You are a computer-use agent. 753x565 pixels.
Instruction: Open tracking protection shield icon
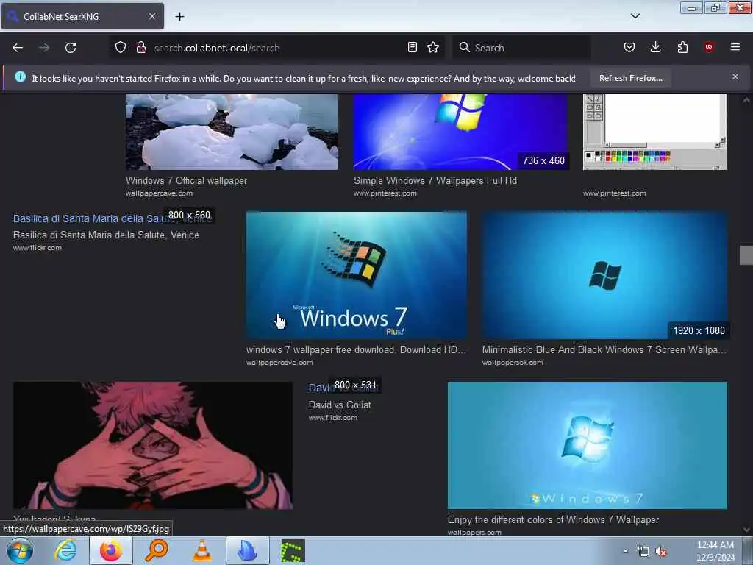pos(121,48)
